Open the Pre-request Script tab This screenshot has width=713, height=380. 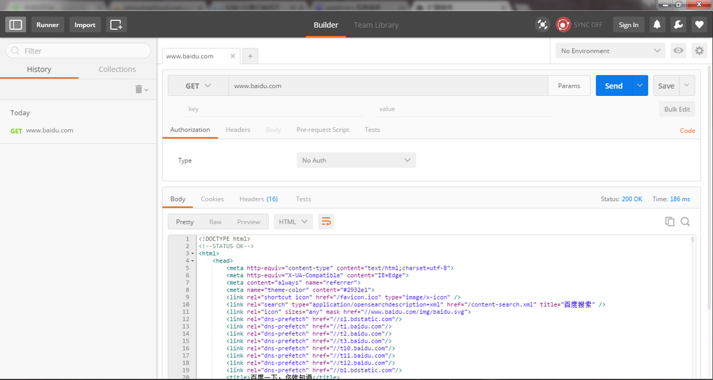323,130
